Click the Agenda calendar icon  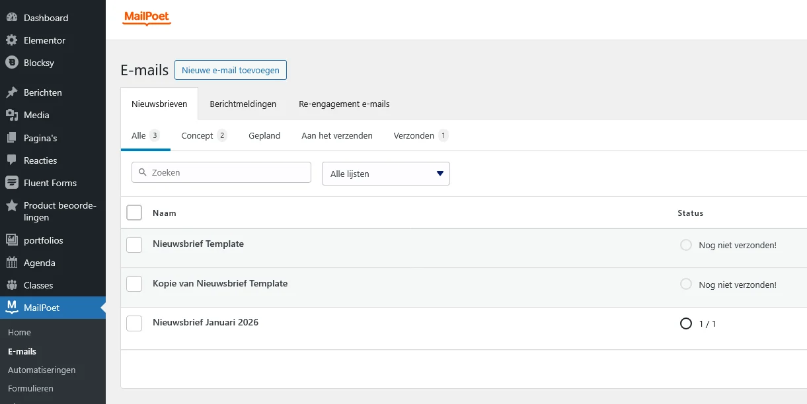pyautogui.click(x=12, y=263)
